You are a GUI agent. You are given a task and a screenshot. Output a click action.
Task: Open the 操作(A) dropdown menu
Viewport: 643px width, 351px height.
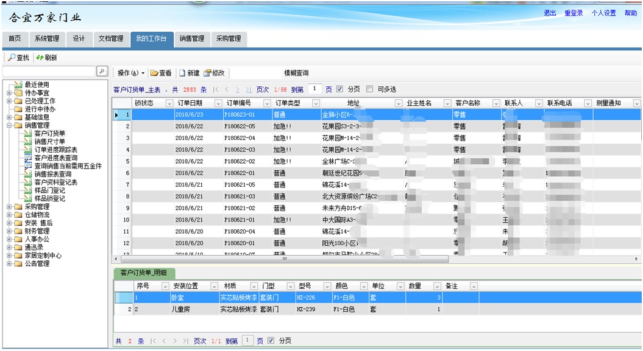point(131,73)
